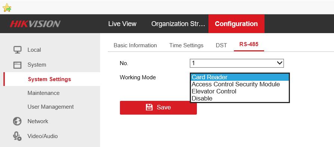This screenshot has height=147, width=334.
Task: Open Video/Audio section in sidebar
Action: point(42,136)
